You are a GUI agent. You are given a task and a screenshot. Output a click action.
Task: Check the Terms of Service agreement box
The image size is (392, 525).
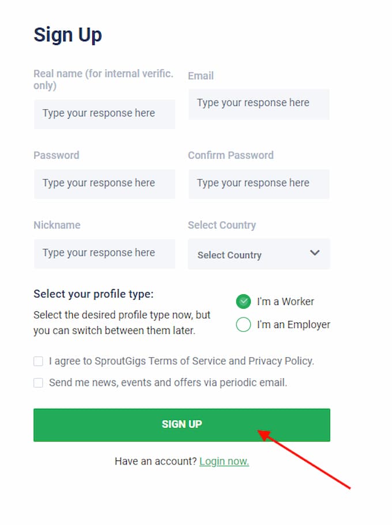pyautogui.click(x=38, y=360)
